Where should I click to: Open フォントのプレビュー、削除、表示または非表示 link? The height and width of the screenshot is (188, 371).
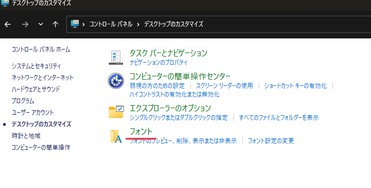[x=183, y=141]
